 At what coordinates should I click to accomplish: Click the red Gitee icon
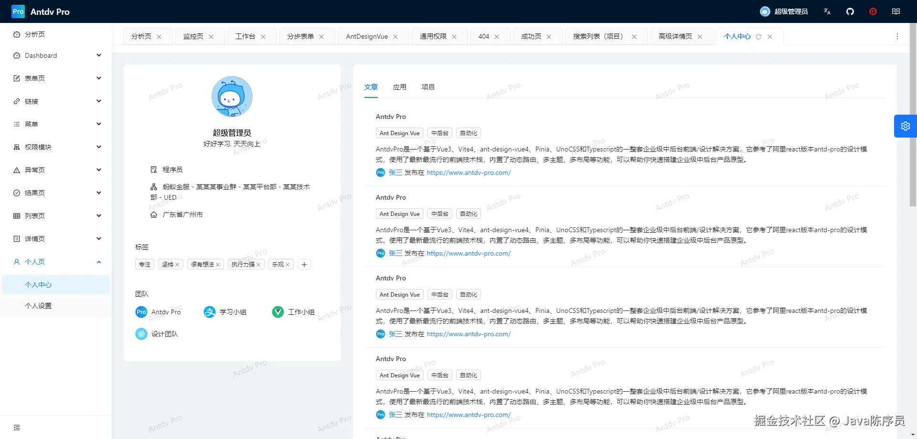[873, 11]
